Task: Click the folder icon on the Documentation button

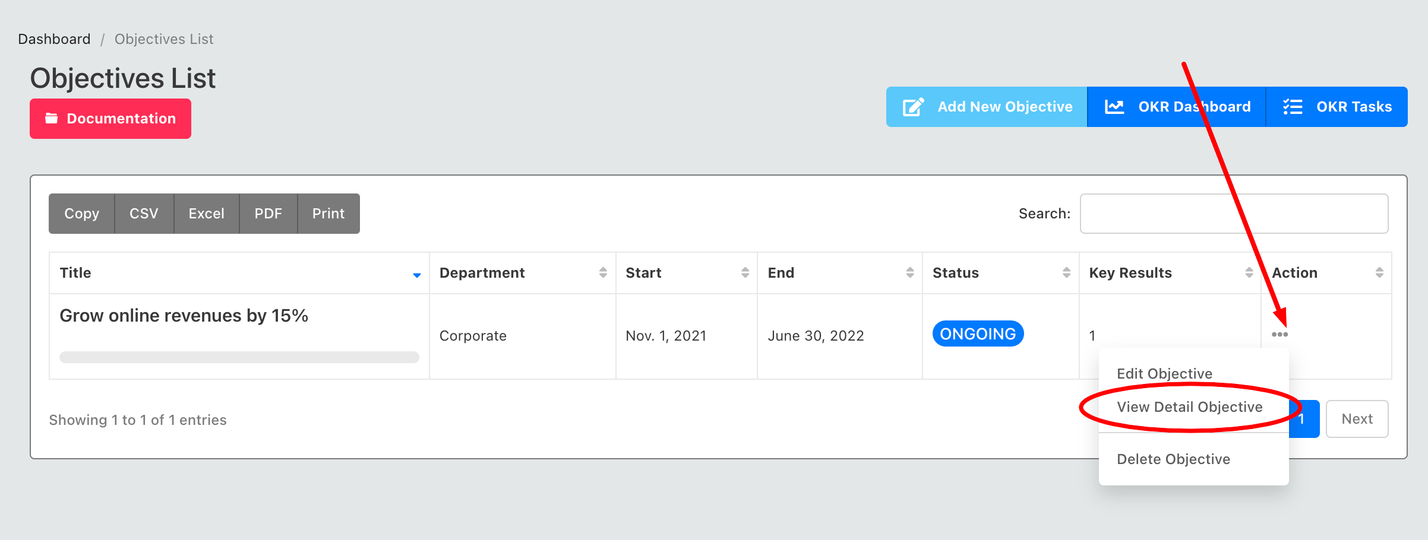Action: (x=52, y=119)
